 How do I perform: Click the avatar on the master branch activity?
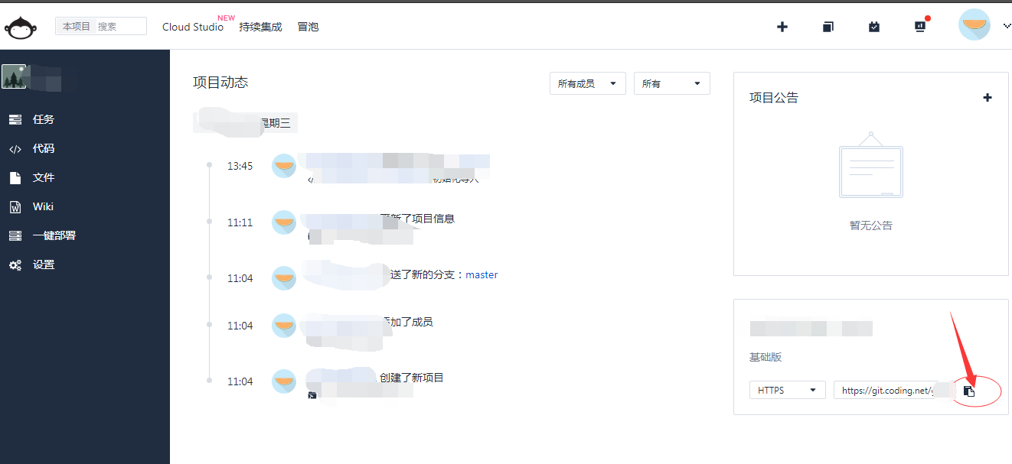[284, 277]
